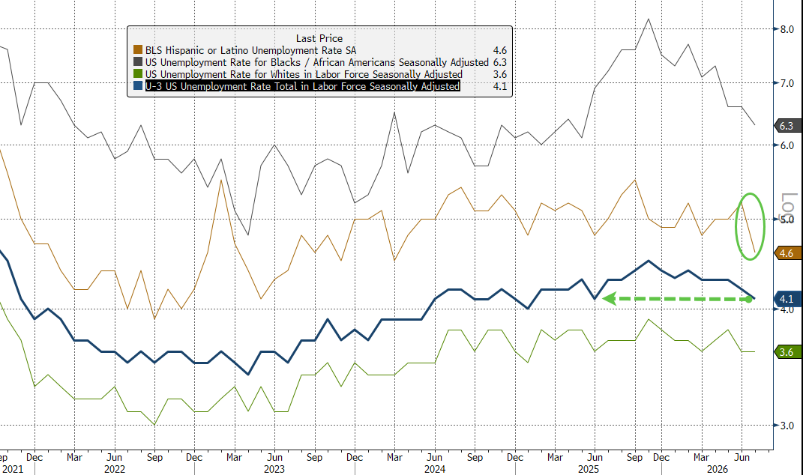Click the Log scale label on right axis

pyautogui.click(x=787, y=203)
